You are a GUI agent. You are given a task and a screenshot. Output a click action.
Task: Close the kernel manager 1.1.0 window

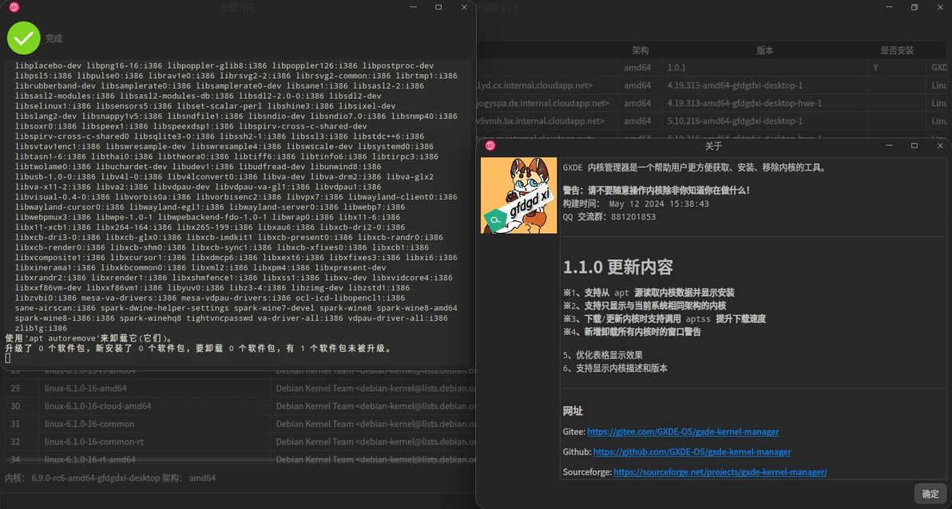[x=941, y=7]
